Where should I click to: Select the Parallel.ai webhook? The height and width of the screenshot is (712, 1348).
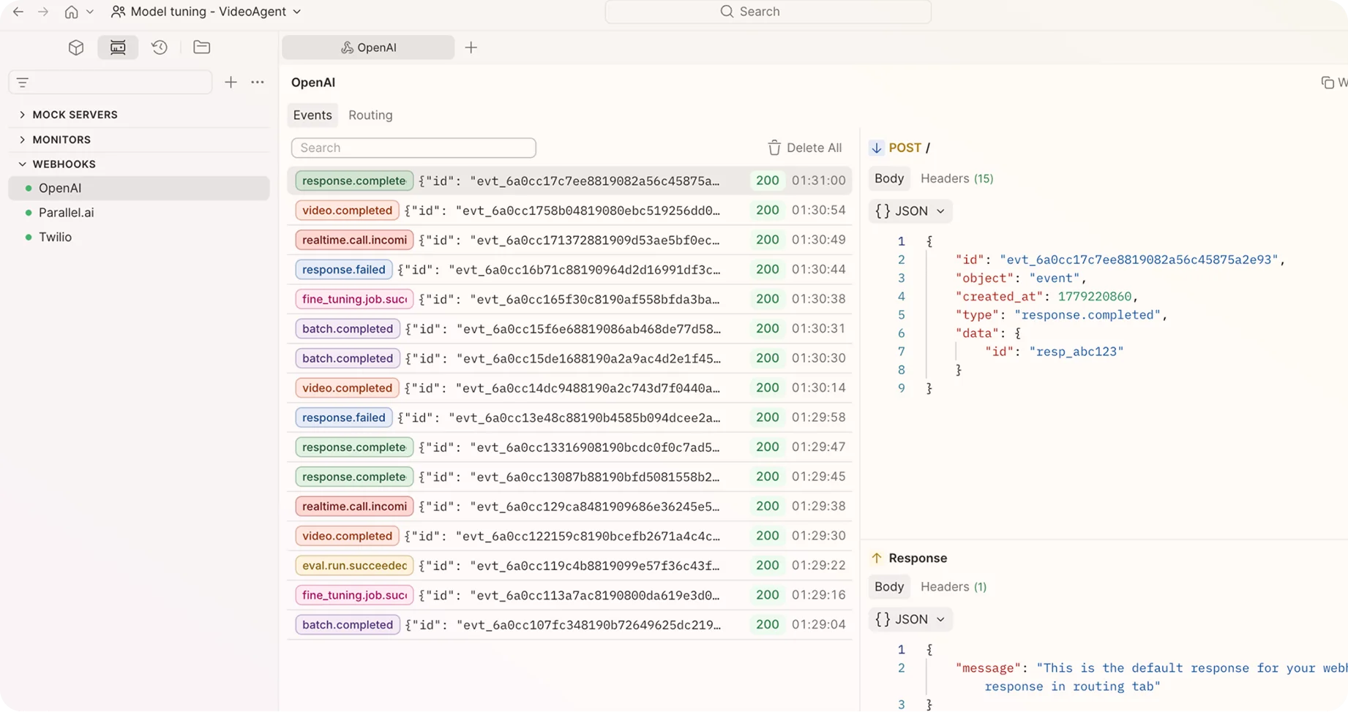tap(139, 213)
